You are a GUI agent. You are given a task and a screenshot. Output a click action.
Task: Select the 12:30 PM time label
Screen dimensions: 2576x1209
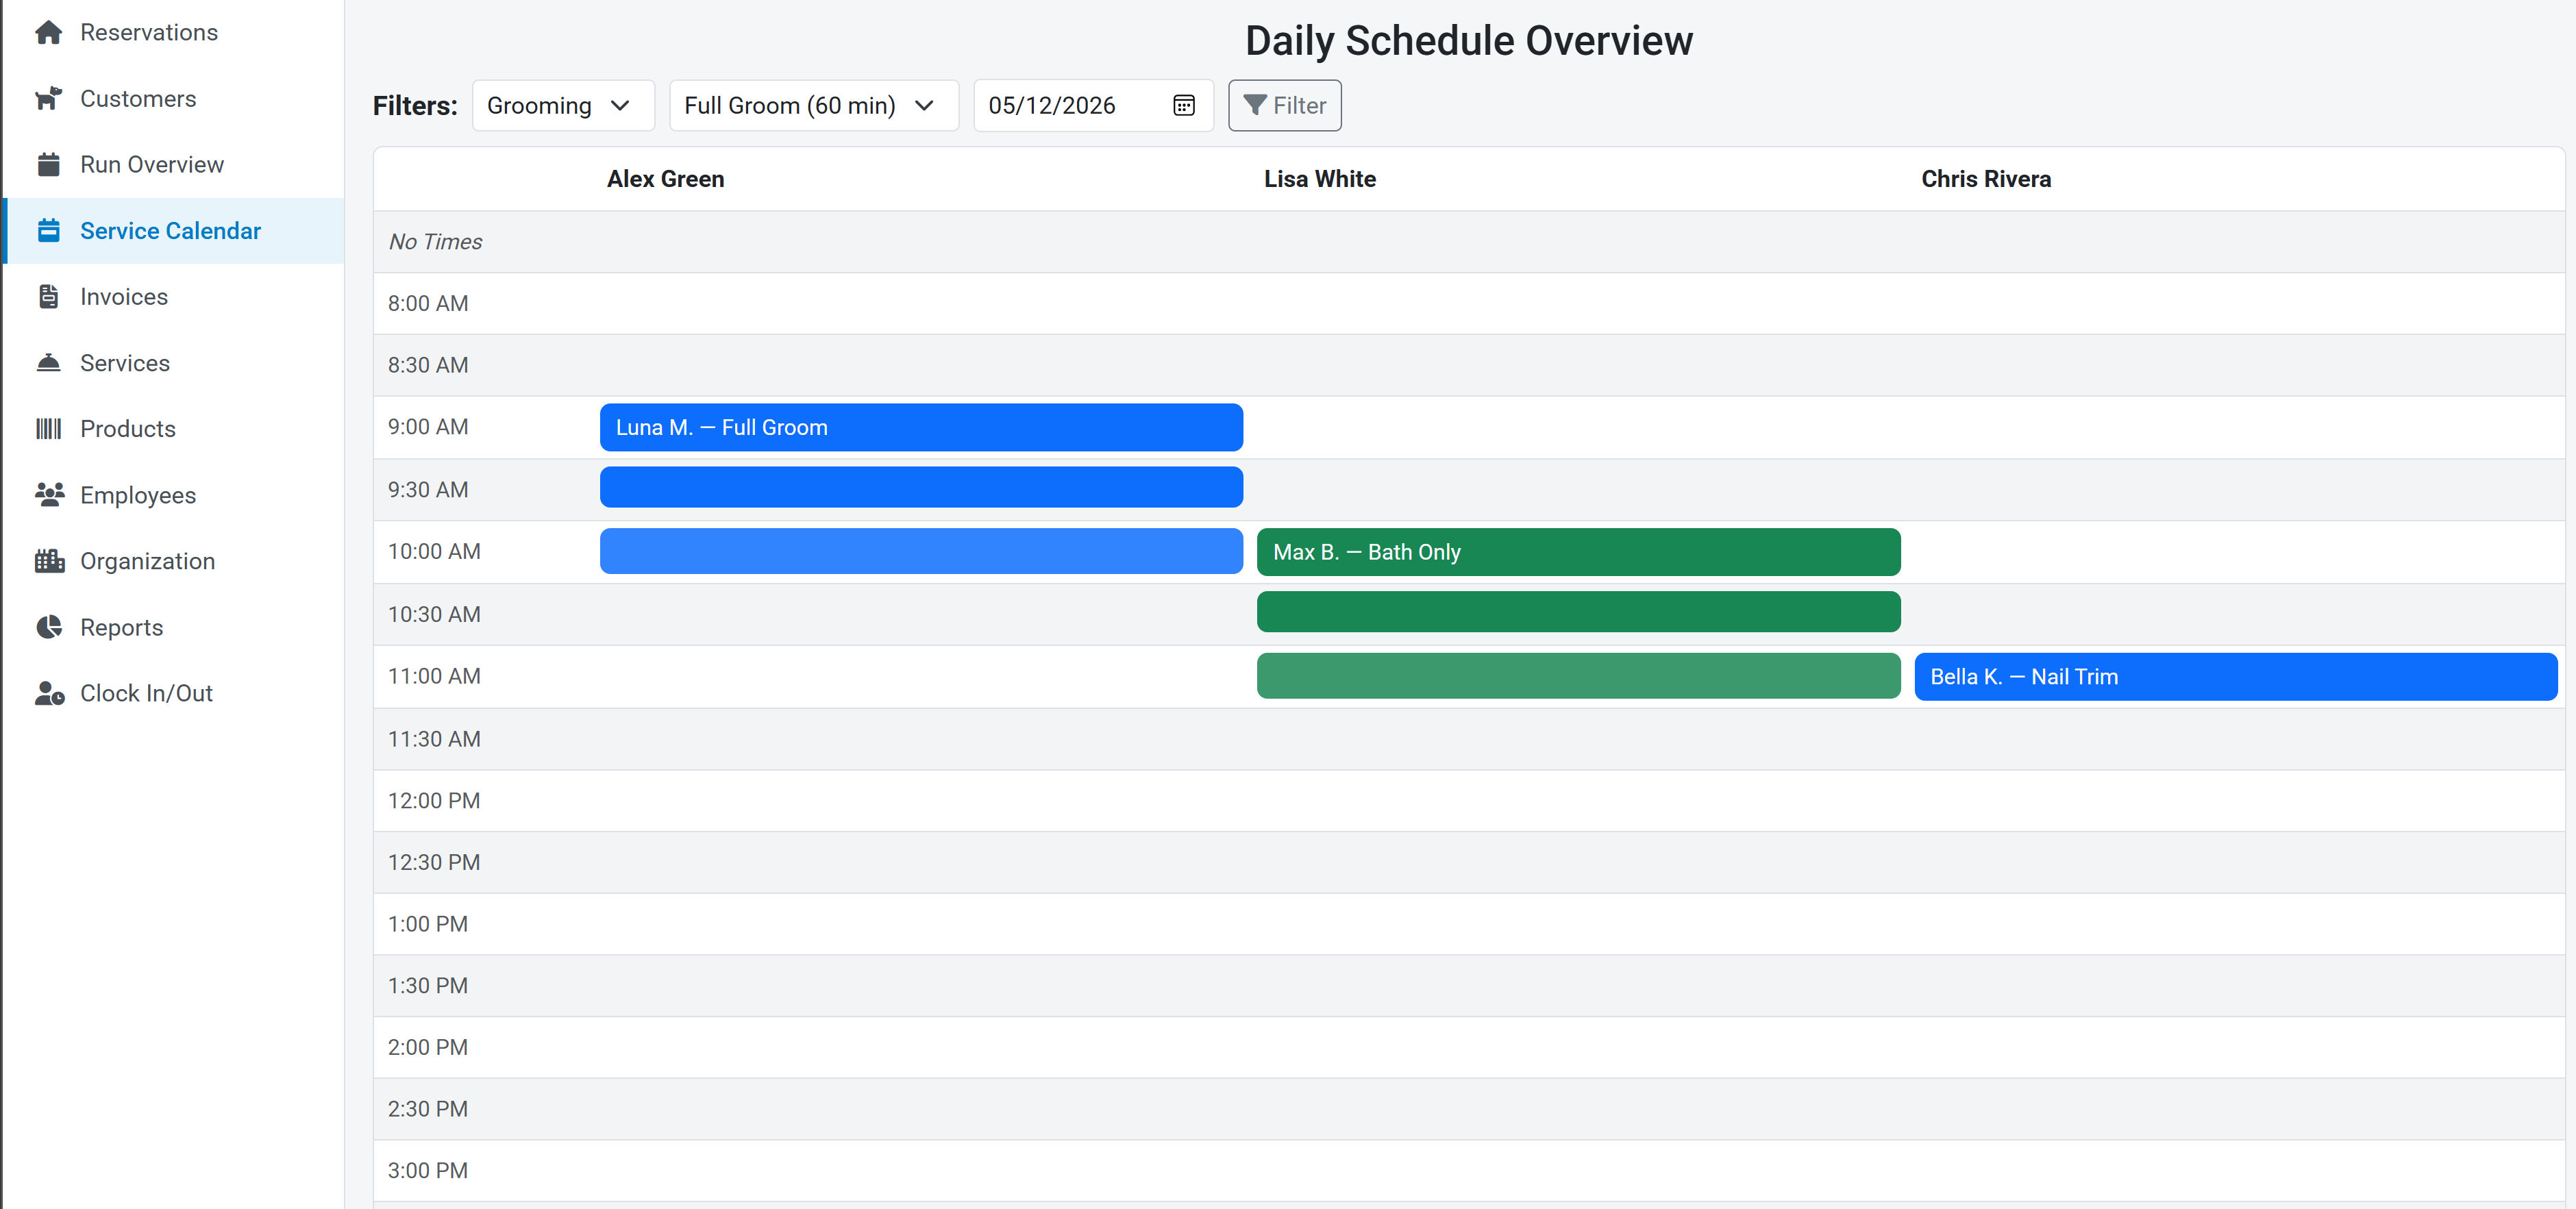coord(434,863)
